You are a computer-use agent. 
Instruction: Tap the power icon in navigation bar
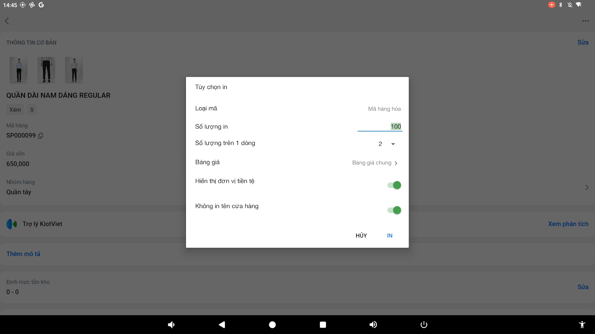click(424, 325)
